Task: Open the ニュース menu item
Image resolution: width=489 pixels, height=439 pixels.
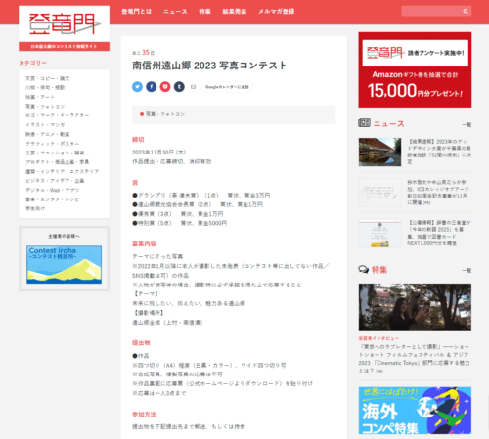Action: coord(175,12)
